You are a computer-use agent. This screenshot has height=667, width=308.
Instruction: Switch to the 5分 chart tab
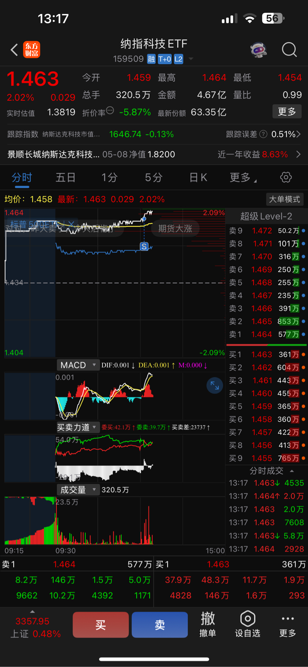[x=154, y=177]
